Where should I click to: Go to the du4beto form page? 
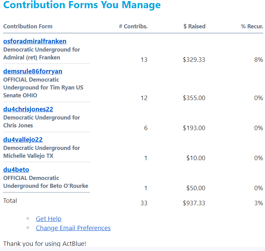16,170
